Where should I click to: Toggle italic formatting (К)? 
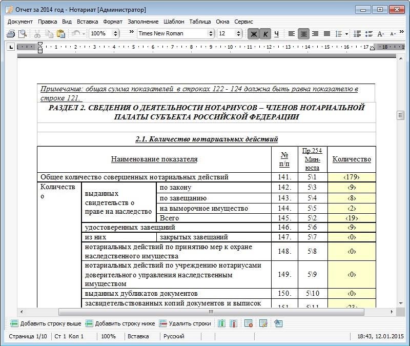(265, 34)
